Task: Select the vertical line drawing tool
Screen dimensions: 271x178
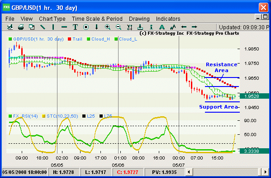Action: tap(53, 27)
